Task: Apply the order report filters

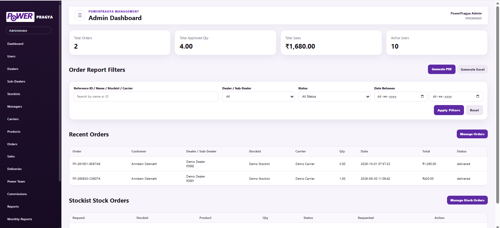Action: click(x=449, y=110)
